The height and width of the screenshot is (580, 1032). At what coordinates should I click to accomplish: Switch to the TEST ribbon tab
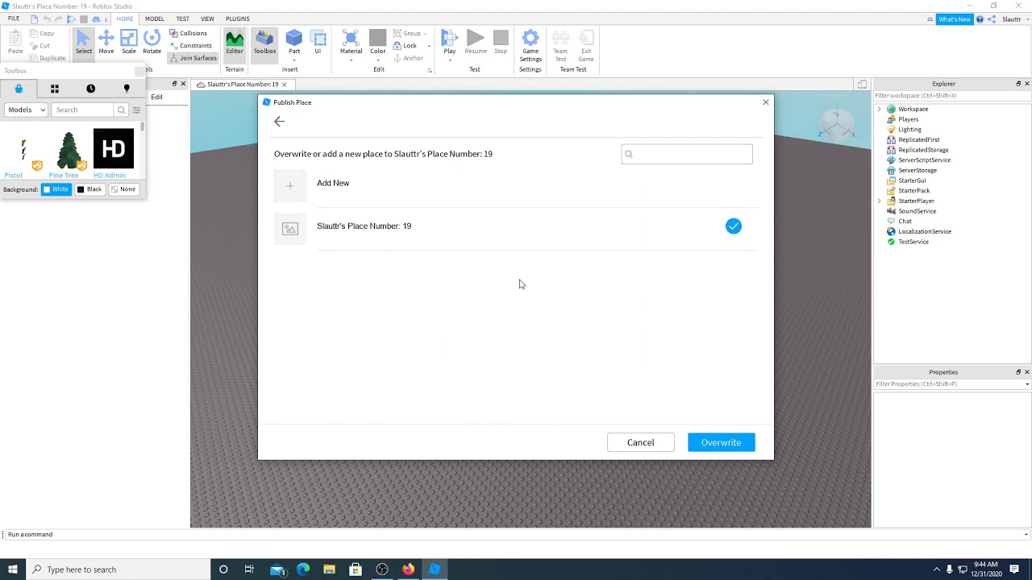point(183,19)
